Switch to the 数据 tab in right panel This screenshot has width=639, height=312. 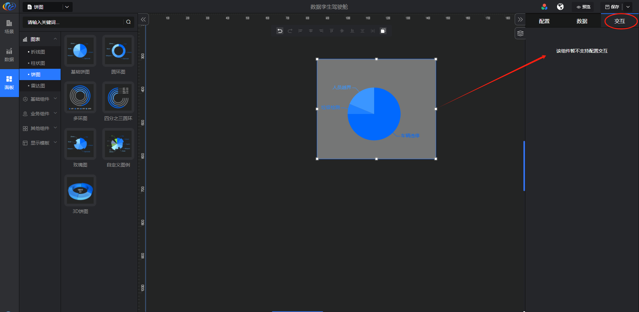point(582,21)
